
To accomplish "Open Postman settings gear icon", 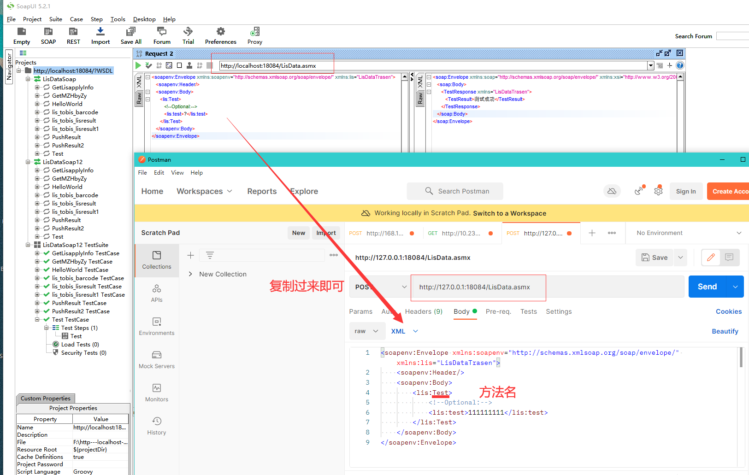I will (x=658, y=191).
